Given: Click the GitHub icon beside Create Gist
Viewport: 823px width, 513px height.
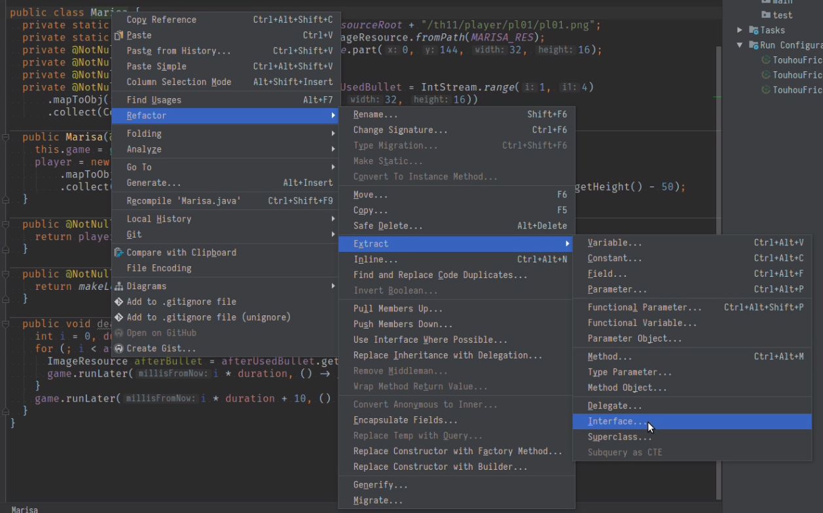Looking at the screenshot, I should click(x=119, y=349).
